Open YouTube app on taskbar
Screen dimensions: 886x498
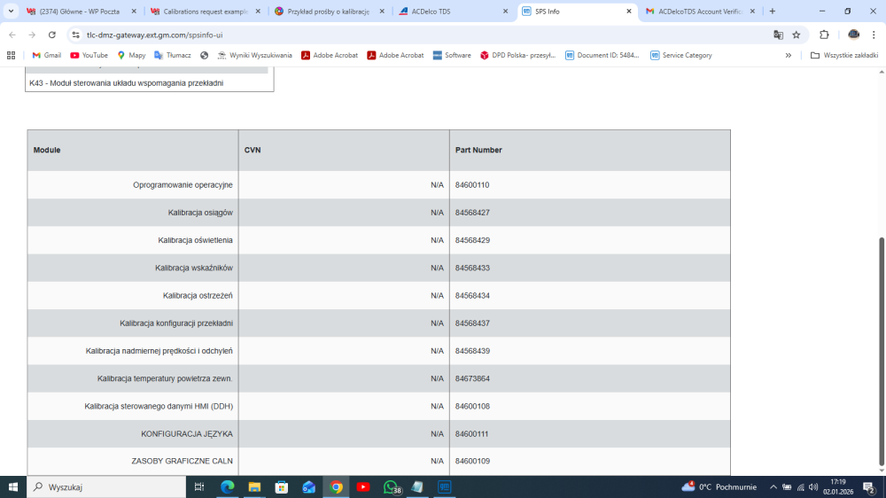(363, 486)
